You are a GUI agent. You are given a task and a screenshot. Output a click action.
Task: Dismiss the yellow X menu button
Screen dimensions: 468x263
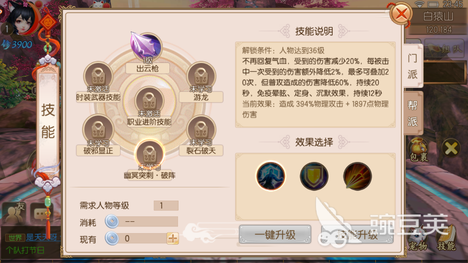coord(451,148)
